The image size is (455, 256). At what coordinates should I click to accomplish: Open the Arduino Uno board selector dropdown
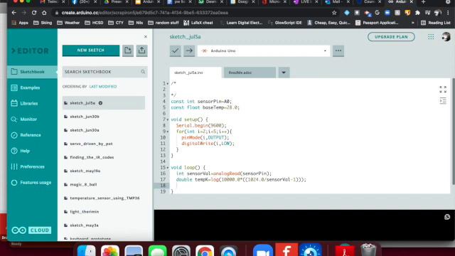[x=264, y=50]
